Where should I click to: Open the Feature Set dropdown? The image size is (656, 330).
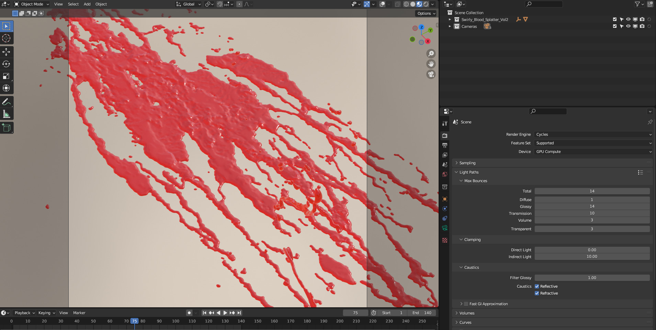[593, 143]
